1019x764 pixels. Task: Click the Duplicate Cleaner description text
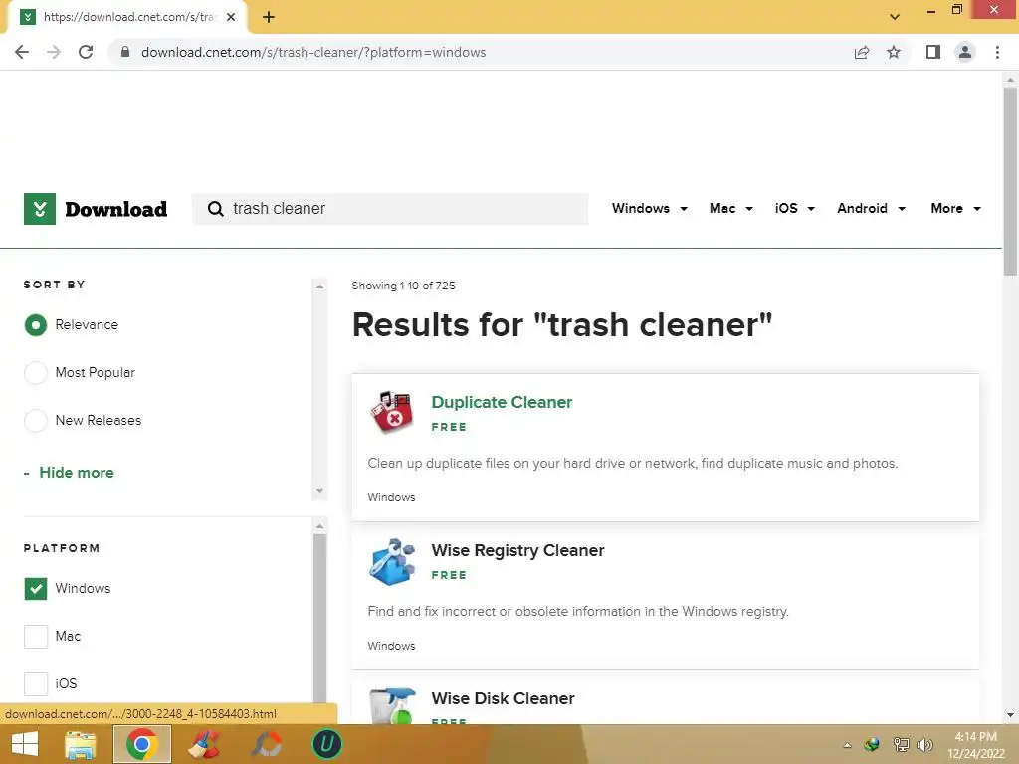632,464
